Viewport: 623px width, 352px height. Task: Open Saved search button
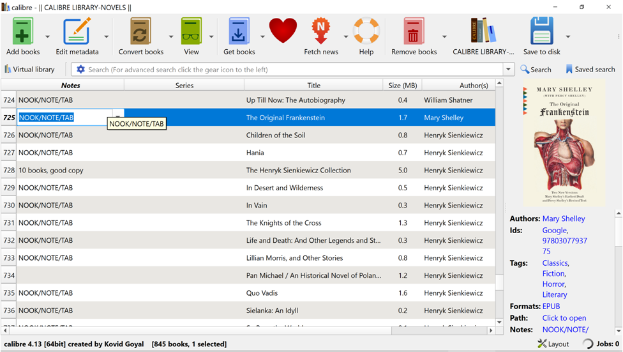coord(590,69)
